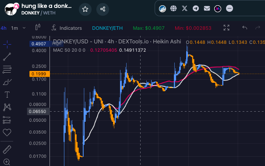Open the chart analytics link icon
The height and width of the screenshot is (166, 265).
coord(163,8)
